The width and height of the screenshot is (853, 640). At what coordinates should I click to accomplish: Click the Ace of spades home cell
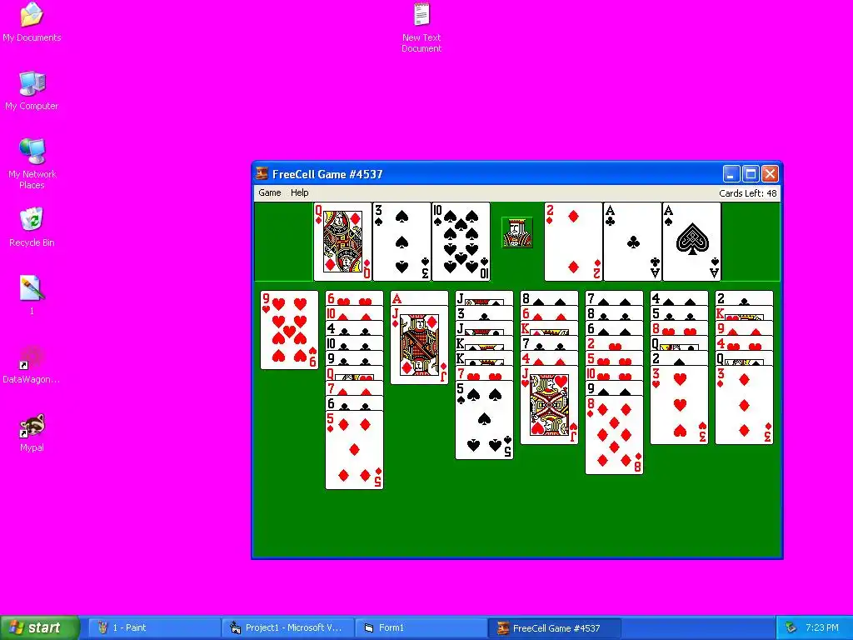point(691,242)
